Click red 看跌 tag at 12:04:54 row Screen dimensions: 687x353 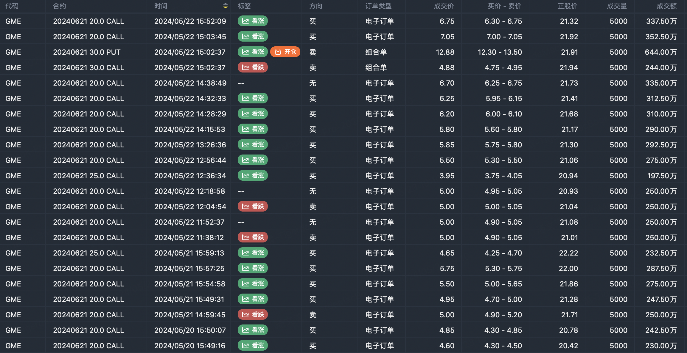253,207
